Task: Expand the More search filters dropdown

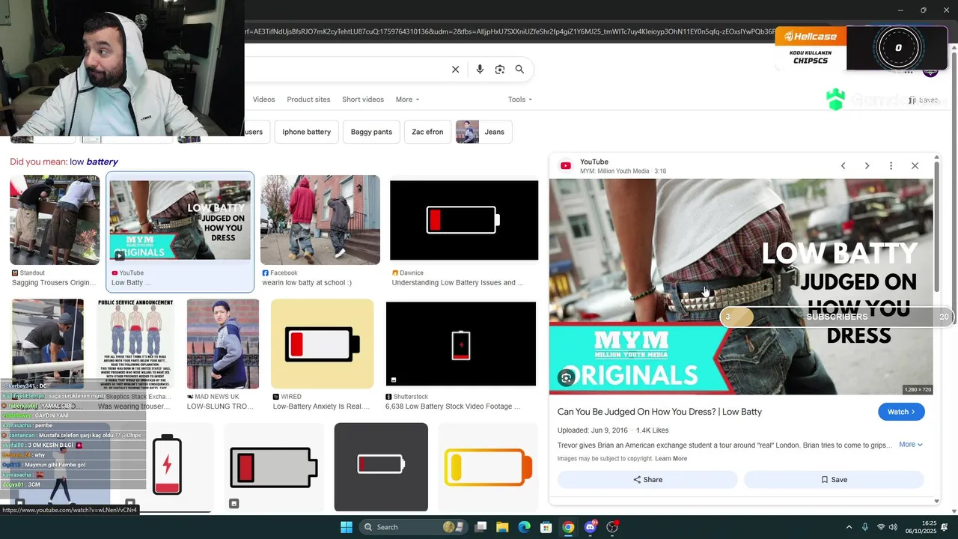Action: coord(407,100)
